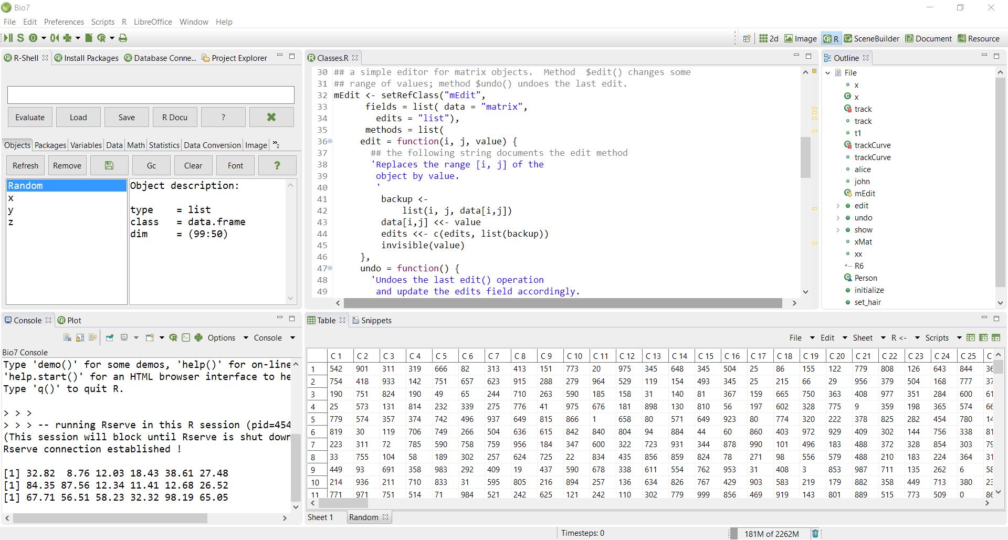Click the clover leaf toolbar icon
Screen dimensions: 1008x540
(67, 38)
